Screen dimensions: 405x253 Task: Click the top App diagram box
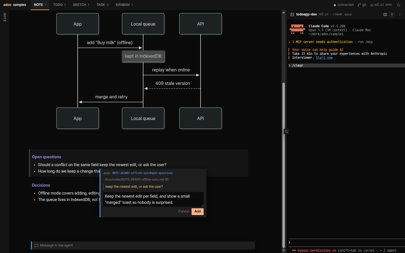click(x=78, y=24)
